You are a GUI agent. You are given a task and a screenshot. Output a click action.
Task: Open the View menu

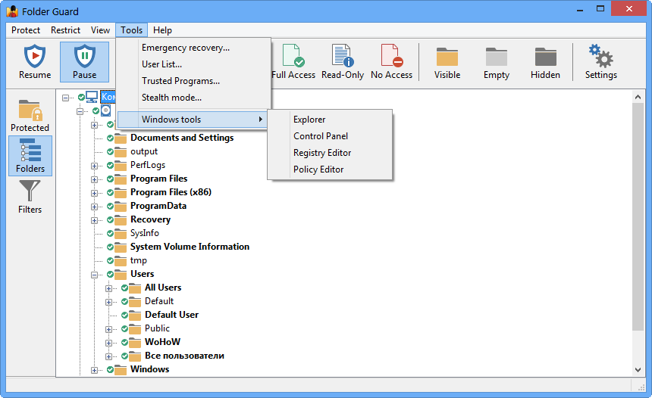point(100,30)
